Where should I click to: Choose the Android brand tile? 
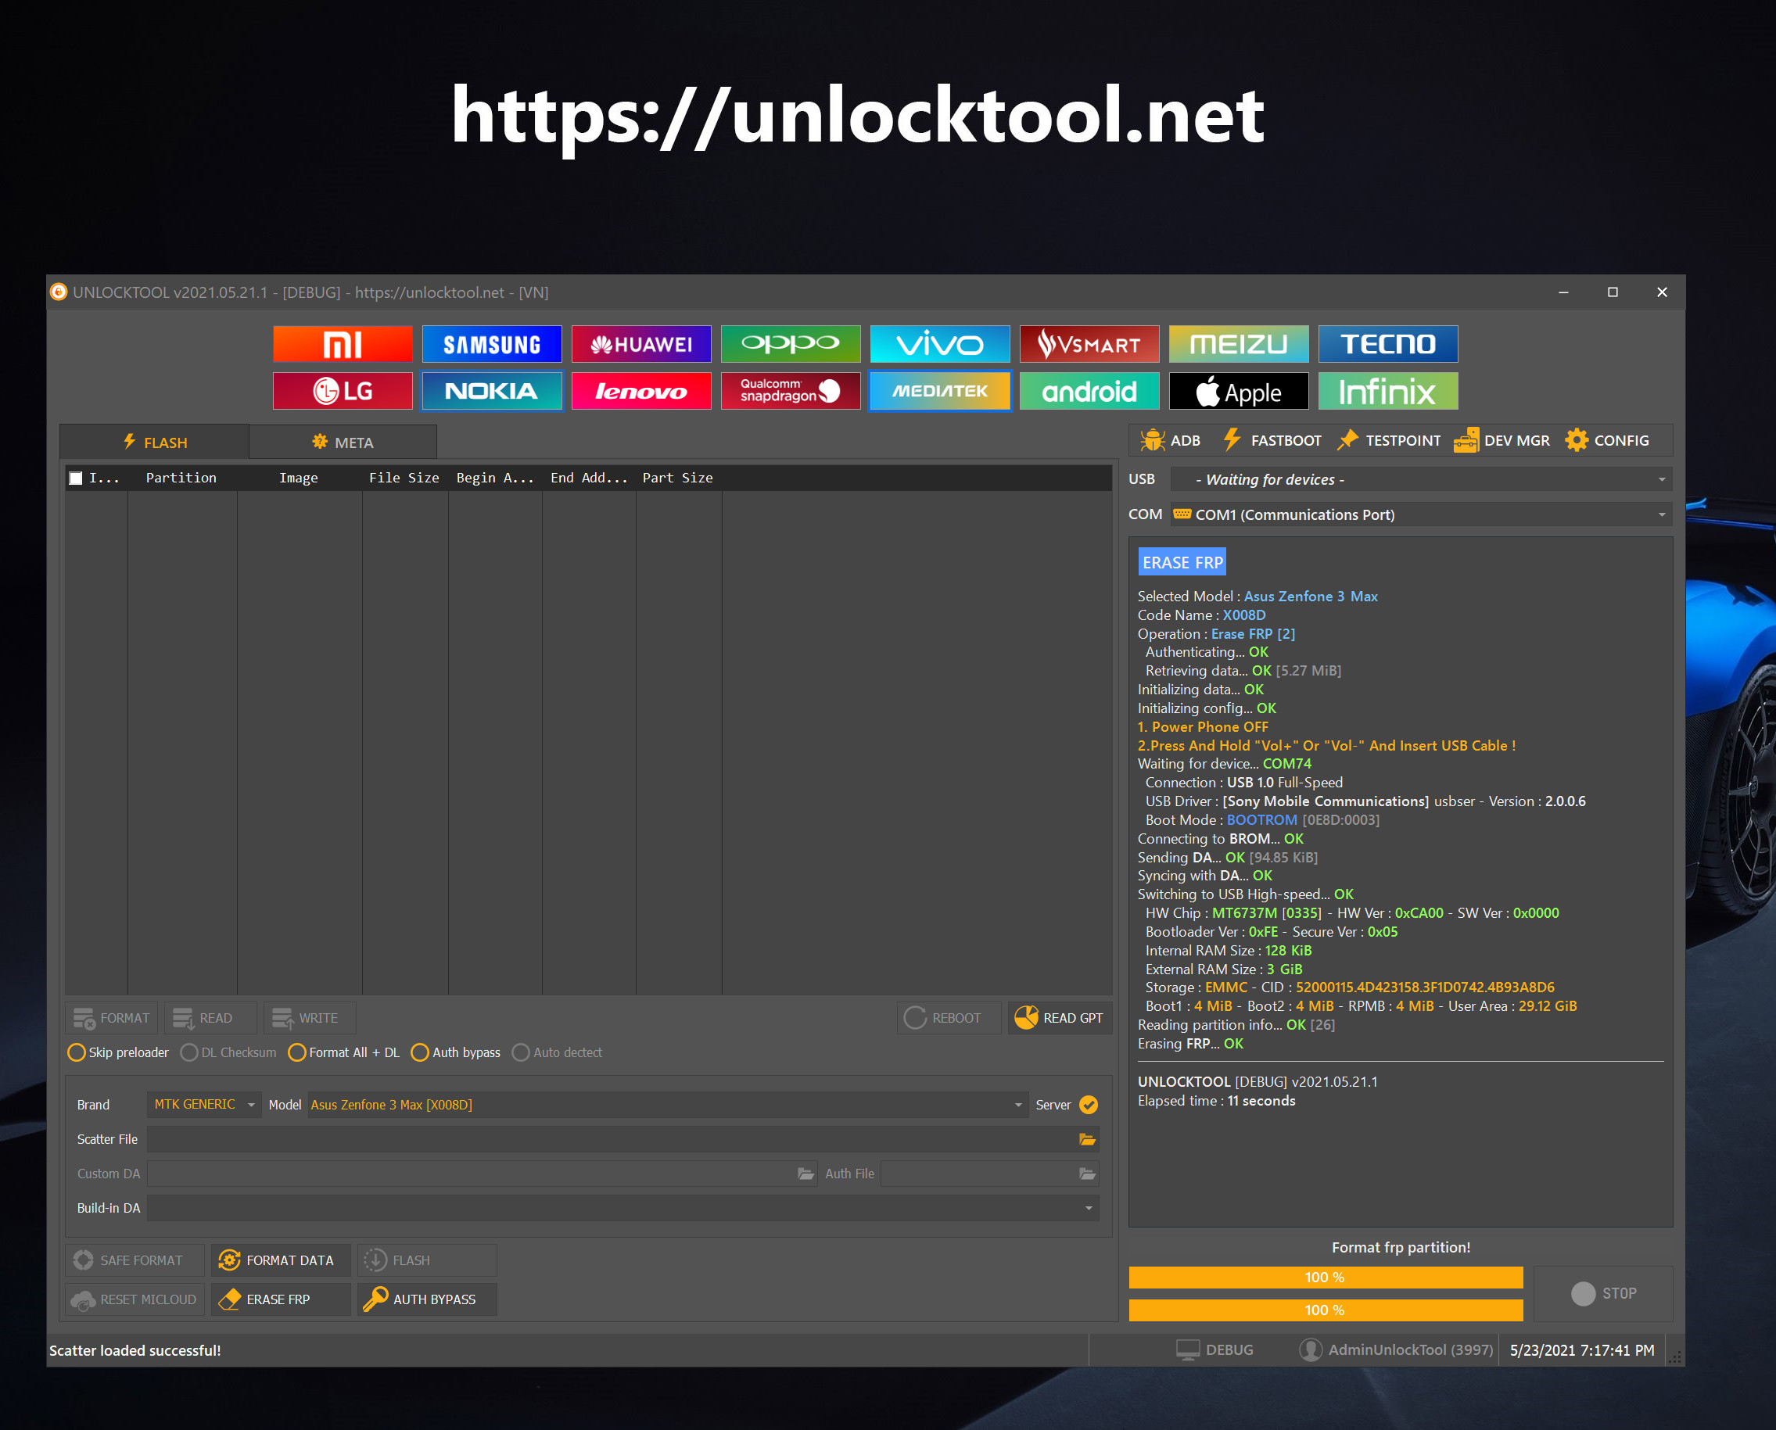pos(1089,391)
